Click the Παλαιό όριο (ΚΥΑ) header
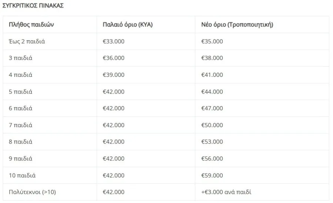 128,25
